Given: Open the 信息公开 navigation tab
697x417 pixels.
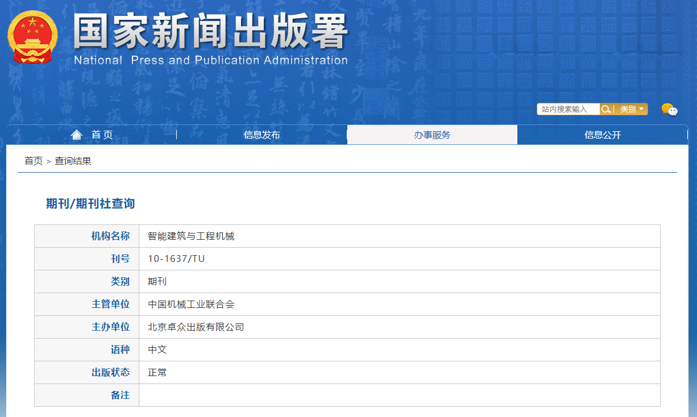Looking at the screenshot, I should (x=602, y=134).
